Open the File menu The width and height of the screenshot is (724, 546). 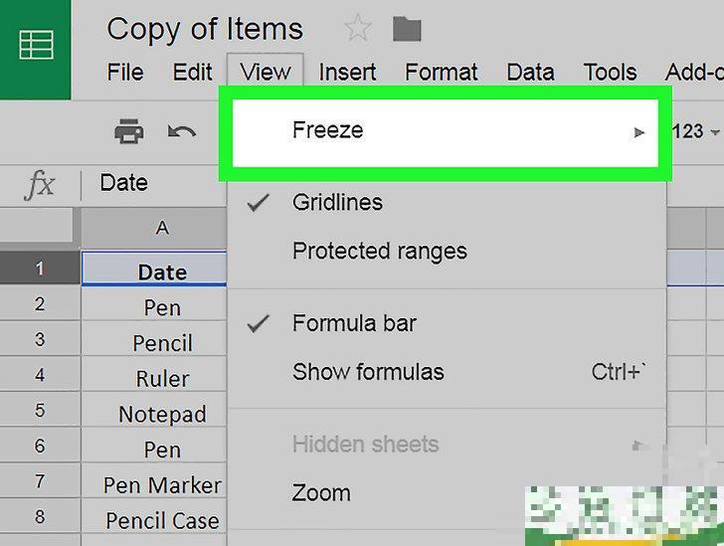125,73
